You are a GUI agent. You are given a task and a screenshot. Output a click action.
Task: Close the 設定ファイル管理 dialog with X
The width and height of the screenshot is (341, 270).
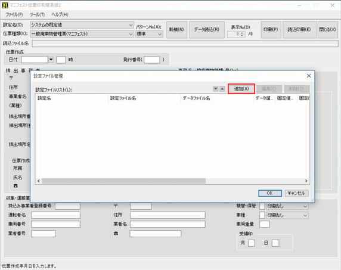click(309, 76)
